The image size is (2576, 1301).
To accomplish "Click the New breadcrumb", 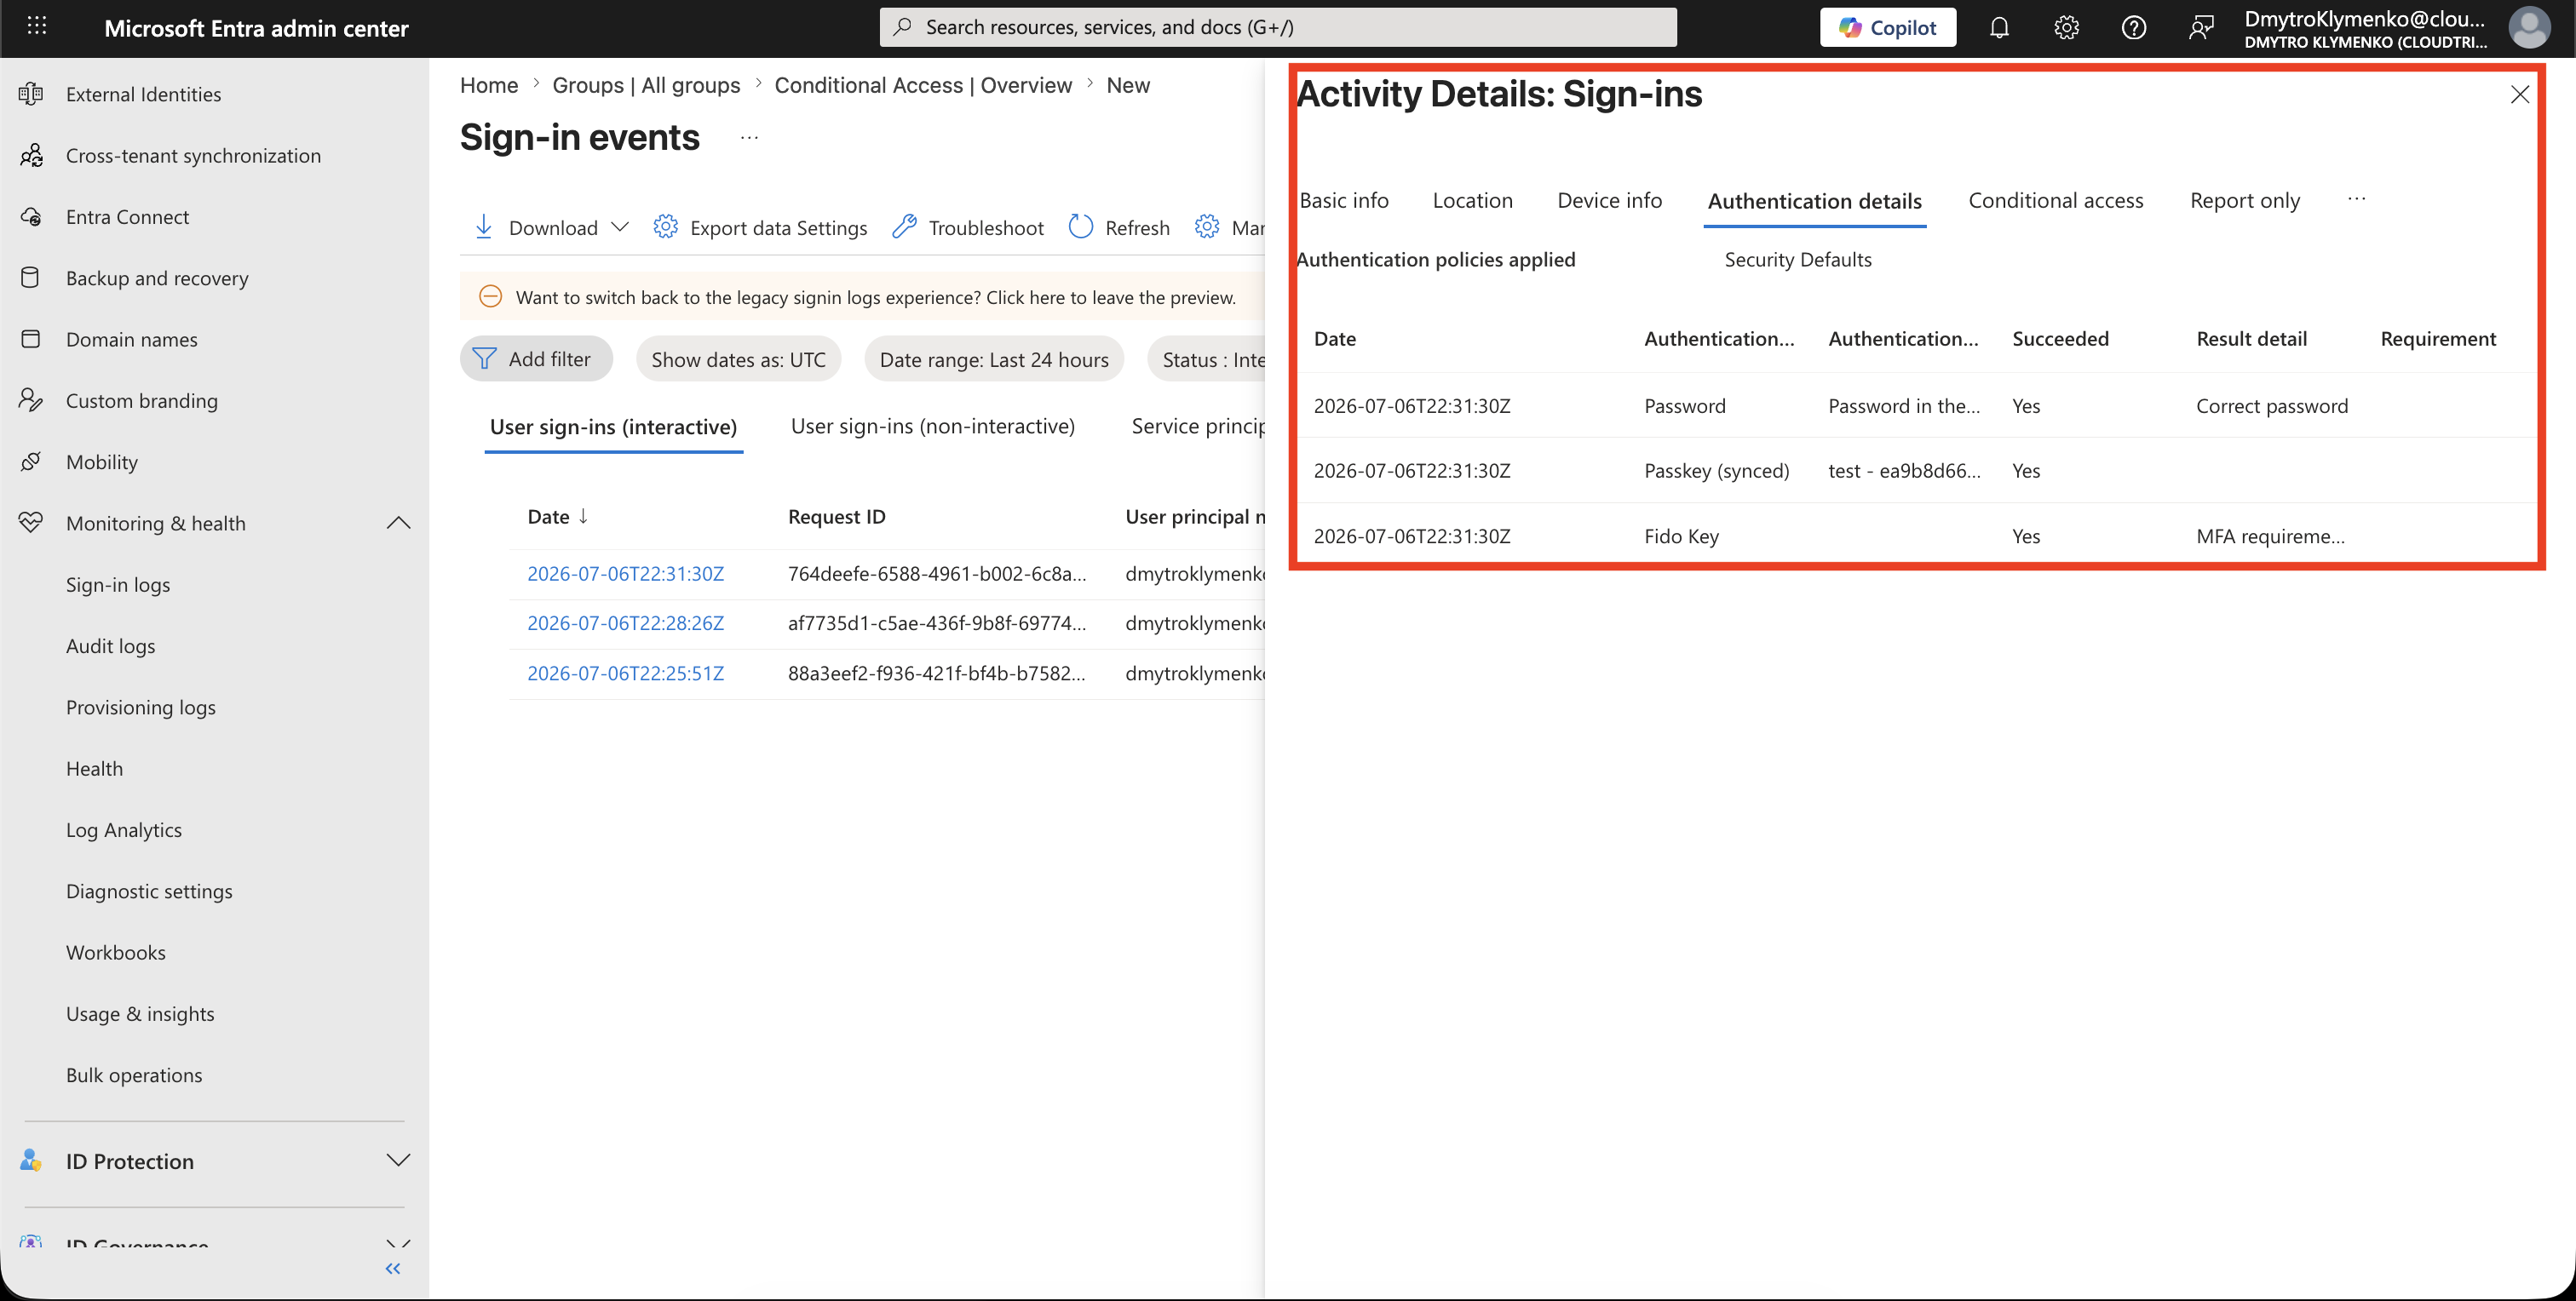I will coord(1128,85).
